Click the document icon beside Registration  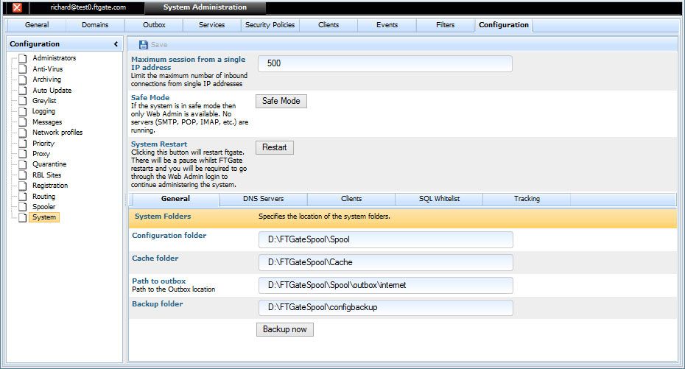23,186
